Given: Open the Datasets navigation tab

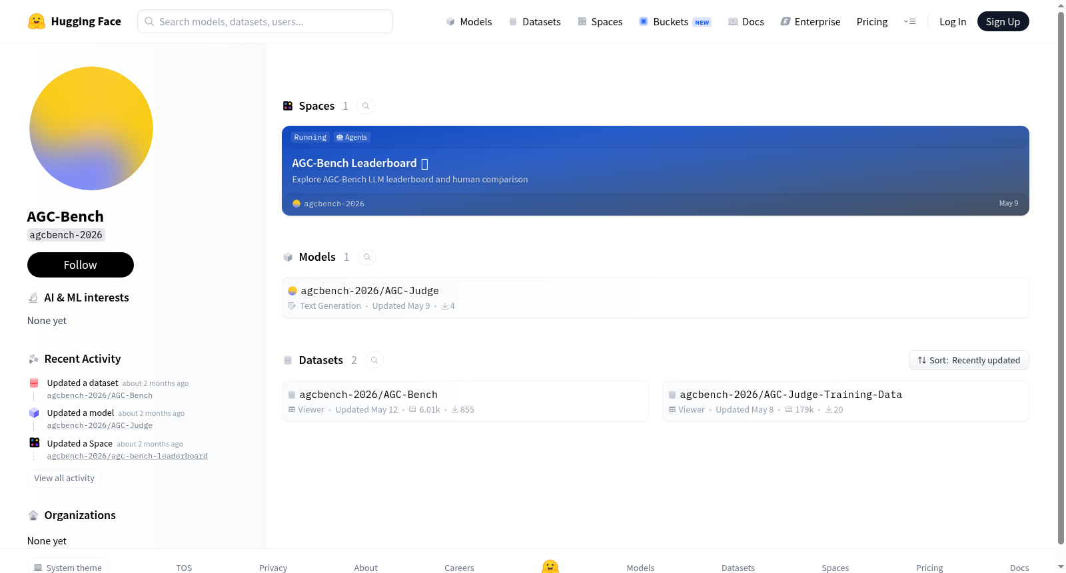Looking at the screenshot, I should (x=535, y=21).
